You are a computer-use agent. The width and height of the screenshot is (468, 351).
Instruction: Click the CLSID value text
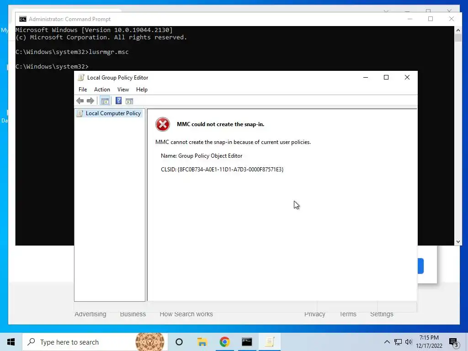tap(230, 170)
